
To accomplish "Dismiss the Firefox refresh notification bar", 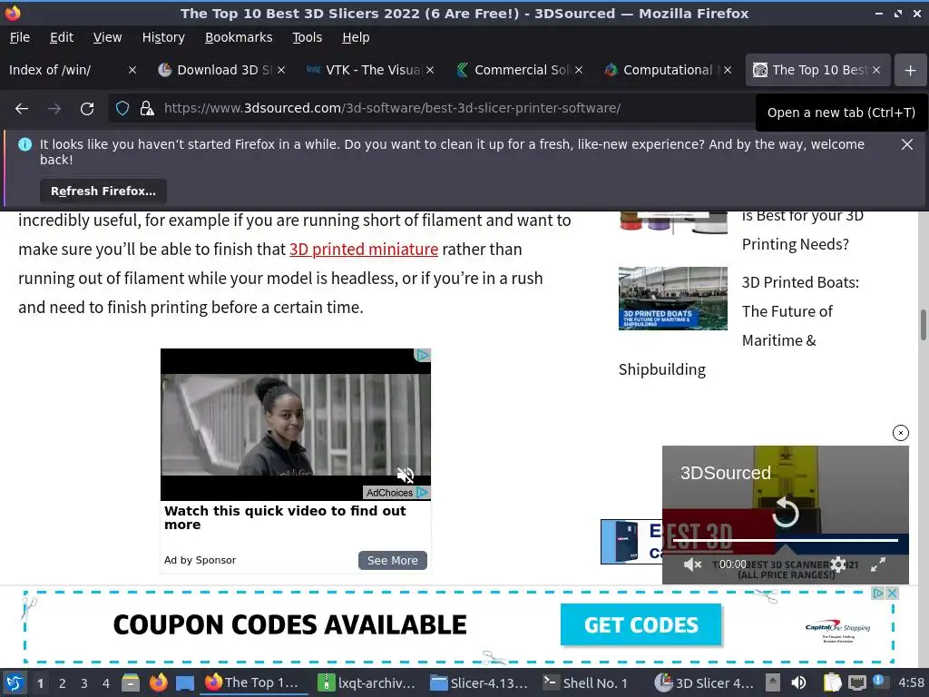I will pyautogui.click(x=907, y=144).
